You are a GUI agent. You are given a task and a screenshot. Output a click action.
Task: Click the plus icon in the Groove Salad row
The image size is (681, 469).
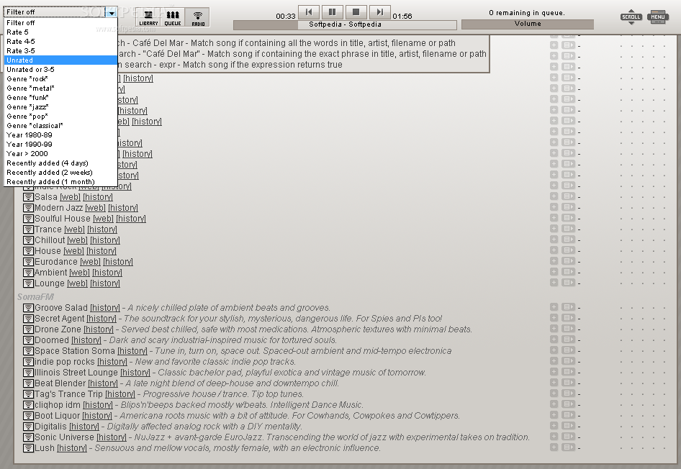point(554,306)
